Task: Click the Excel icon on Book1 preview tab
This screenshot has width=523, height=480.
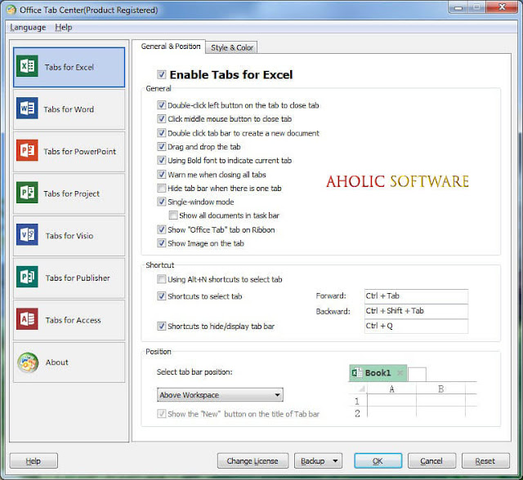Action: (357, 373)
